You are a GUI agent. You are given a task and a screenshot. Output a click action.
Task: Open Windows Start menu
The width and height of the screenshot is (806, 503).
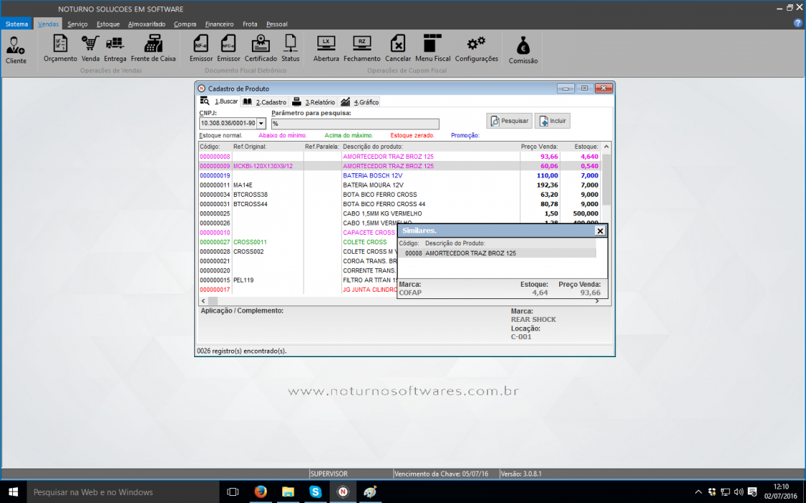pyautogui.click(x=14, y=492)
